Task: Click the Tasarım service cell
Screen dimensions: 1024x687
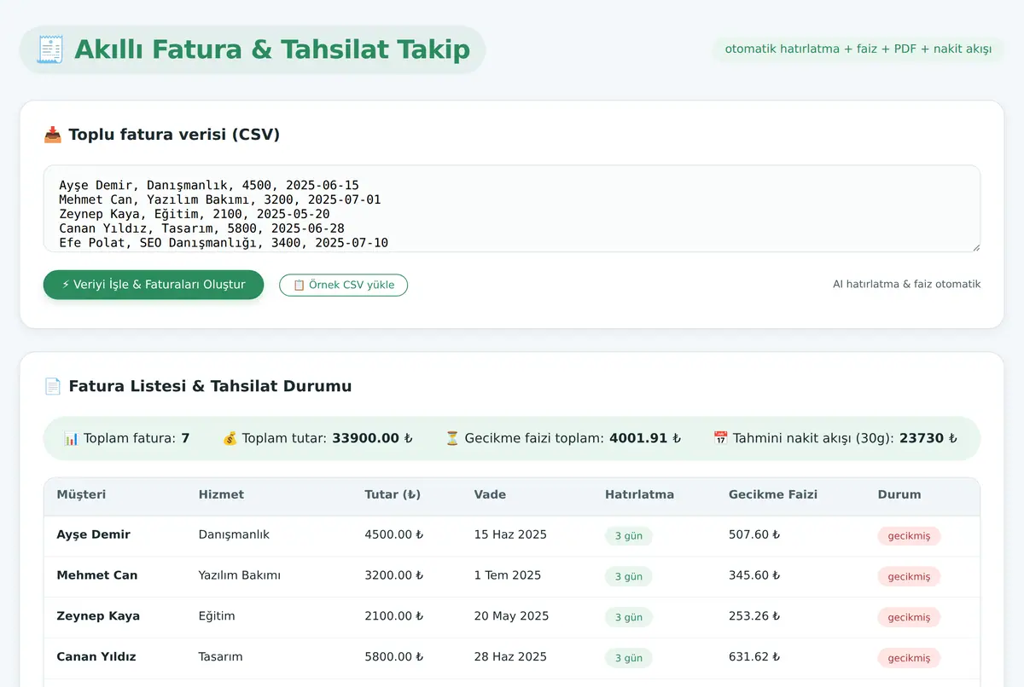Action: (x=220, y=657)
